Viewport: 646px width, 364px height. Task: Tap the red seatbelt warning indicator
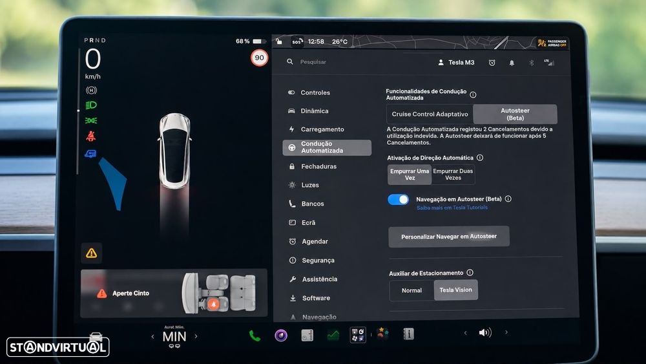pyautogui.click(x=91, y=136)
